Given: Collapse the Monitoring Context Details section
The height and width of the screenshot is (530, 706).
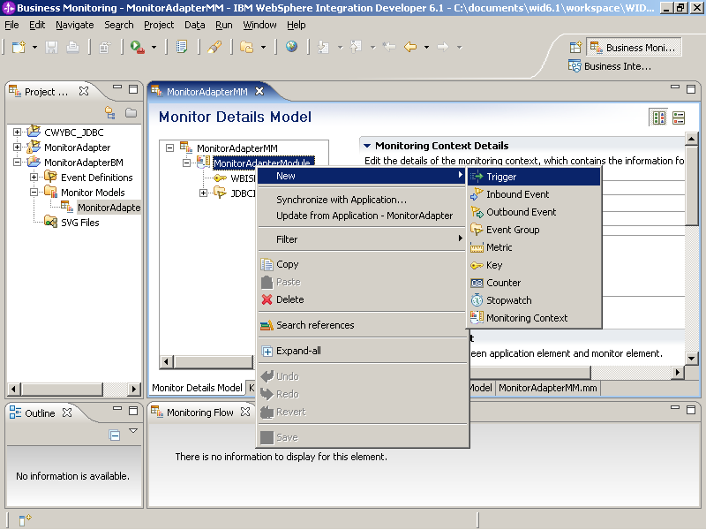Looking at the screenshot, I should click(367, 146).
